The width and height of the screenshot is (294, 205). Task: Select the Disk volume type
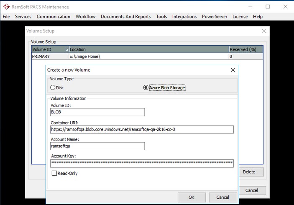pyautogui.click(x=53, y=88)
